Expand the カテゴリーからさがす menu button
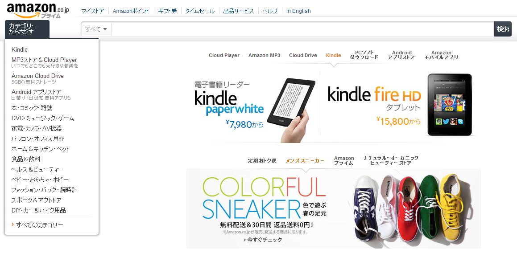Viewport: 517px width, 253px height. (27, 29)
